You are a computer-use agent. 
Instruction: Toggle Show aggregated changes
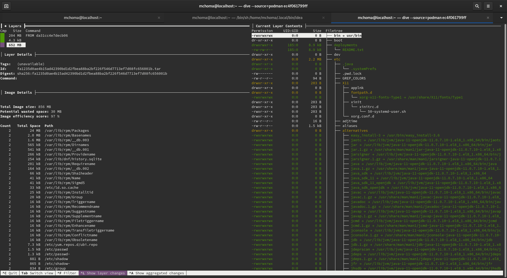tap(157, 273)
